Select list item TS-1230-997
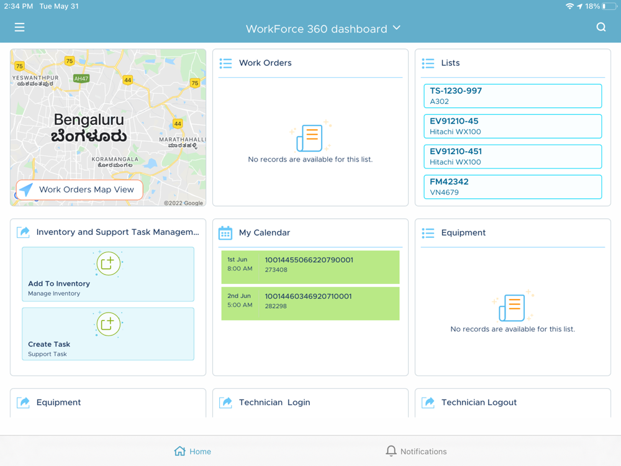 (x=512, y=96)
